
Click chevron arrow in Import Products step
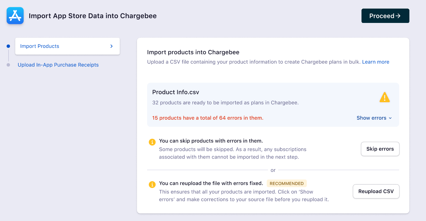coord(111,46)
